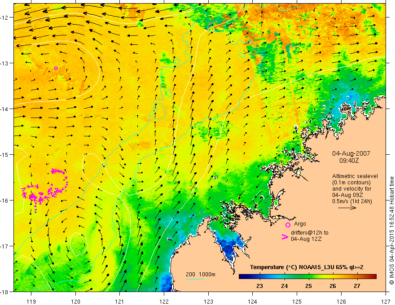Click the '23' colorbar tick label

(260, 286)
